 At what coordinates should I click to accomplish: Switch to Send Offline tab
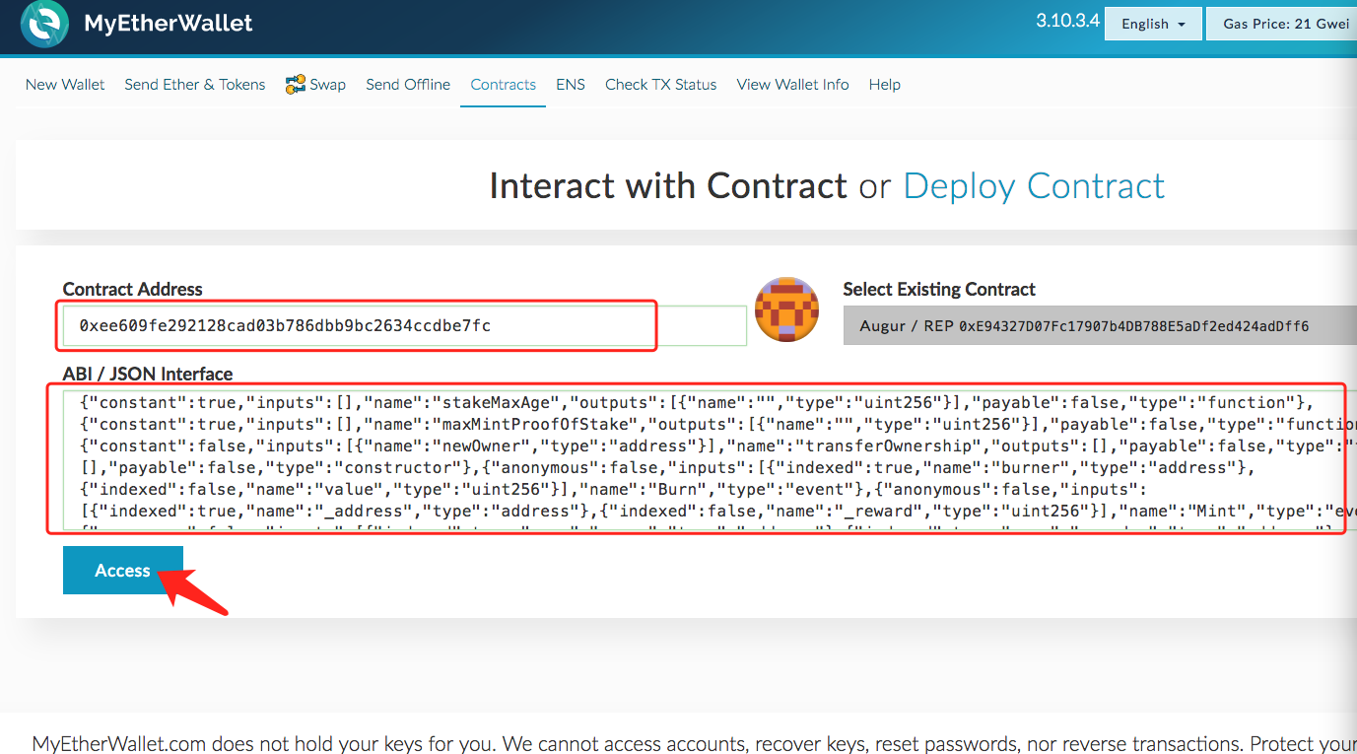point(408,85)
